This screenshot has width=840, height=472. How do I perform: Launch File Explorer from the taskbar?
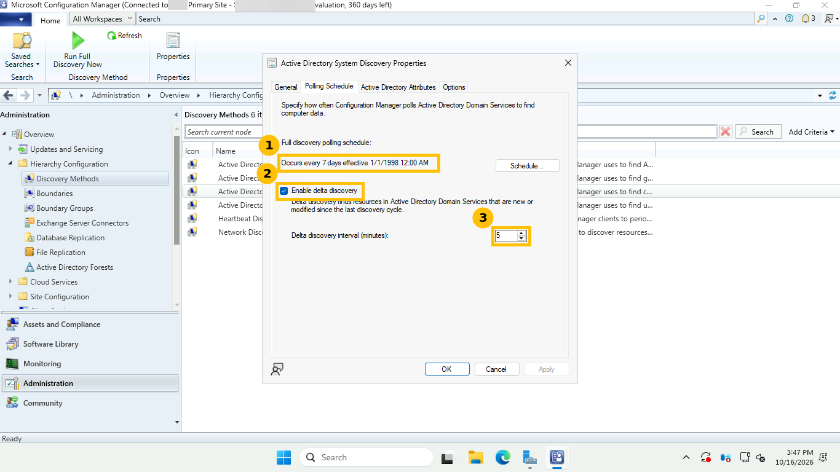tap(475, 457)
